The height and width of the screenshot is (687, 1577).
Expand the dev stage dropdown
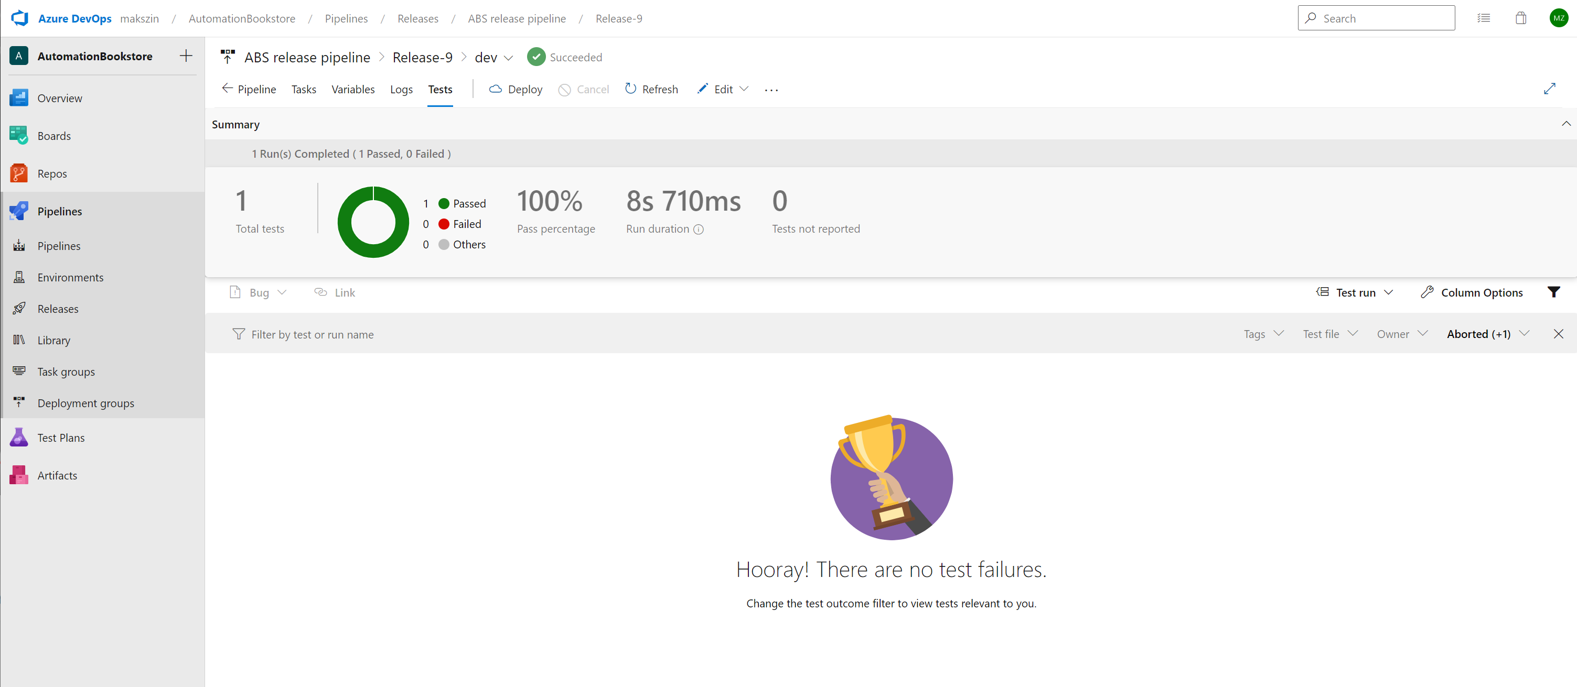click(x=508, y=58)
